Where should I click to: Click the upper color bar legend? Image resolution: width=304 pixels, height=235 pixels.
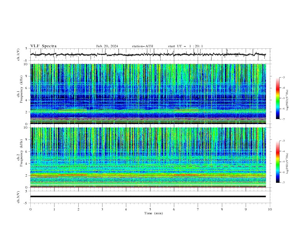click(x=278, y=98)
